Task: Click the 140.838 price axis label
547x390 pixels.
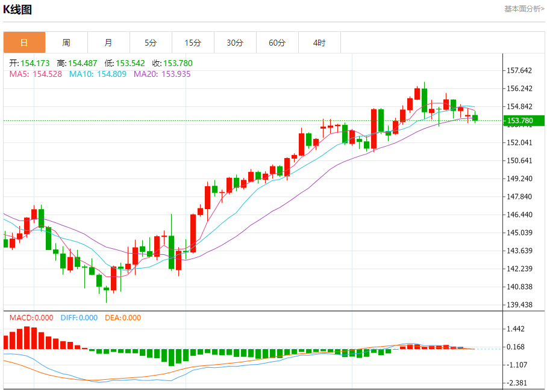Action: 519,287
